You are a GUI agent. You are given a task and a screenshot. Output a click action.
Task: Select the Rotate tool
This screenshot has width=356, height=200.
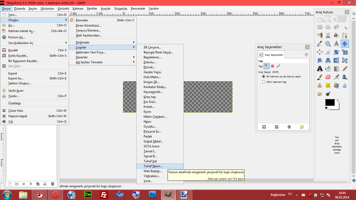336,52
